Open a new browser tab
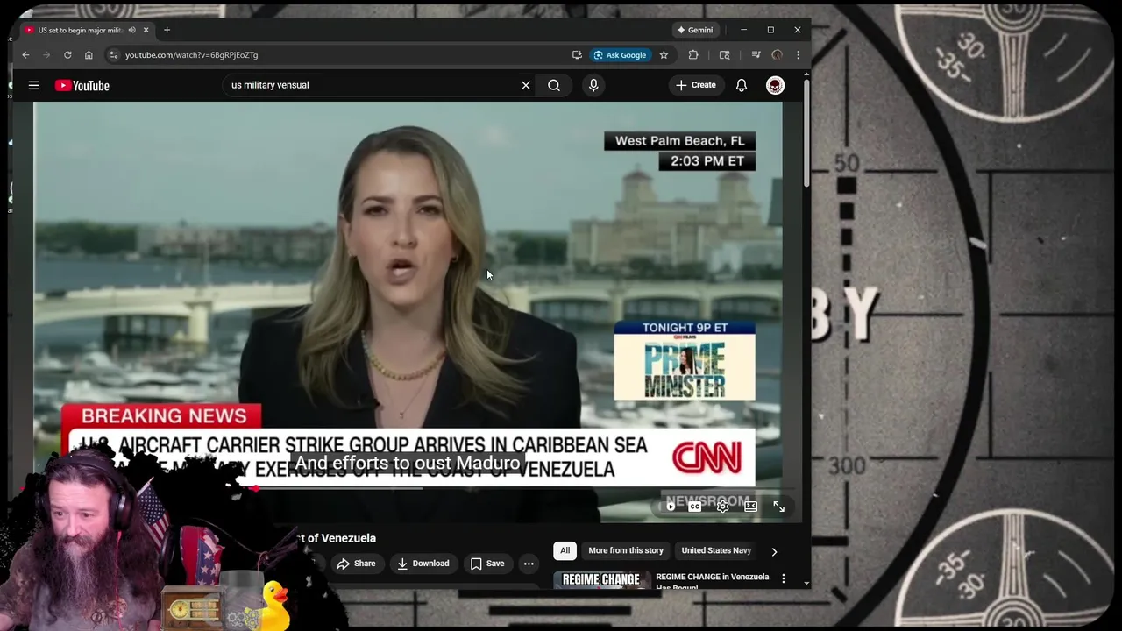The image size is (1122, 631). 167,30
